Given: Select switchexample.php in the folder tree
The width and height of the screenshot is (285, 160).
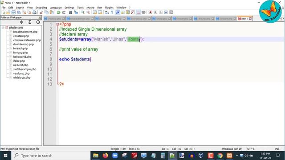Looking at the screenshot, I should point(25,69).
